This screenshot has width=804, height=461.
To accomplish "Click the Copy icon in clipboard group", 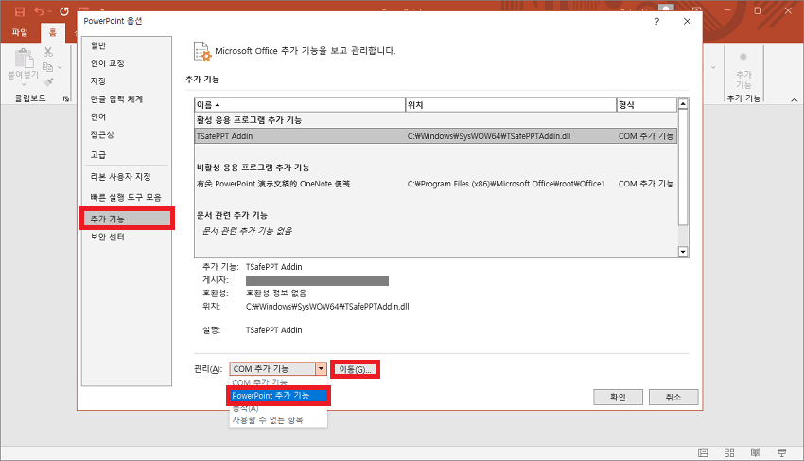I will point(47,67).
